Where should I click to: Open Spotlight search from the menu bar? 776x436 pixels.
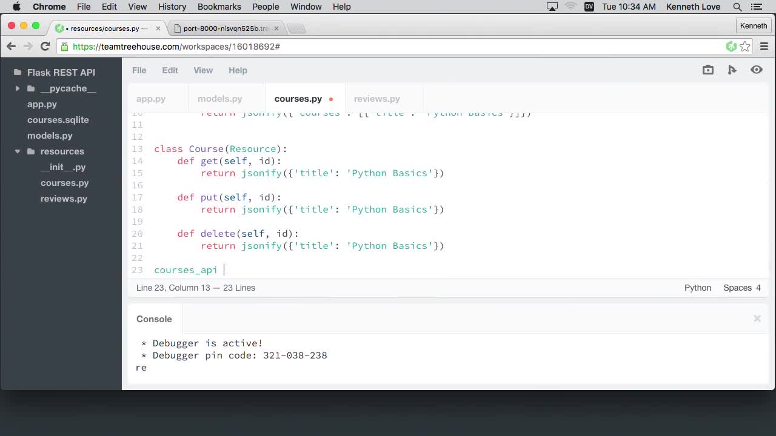[x=737, y=7]
